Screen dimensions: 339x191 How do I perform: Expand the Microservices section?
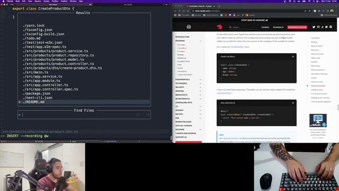[200, 99]
